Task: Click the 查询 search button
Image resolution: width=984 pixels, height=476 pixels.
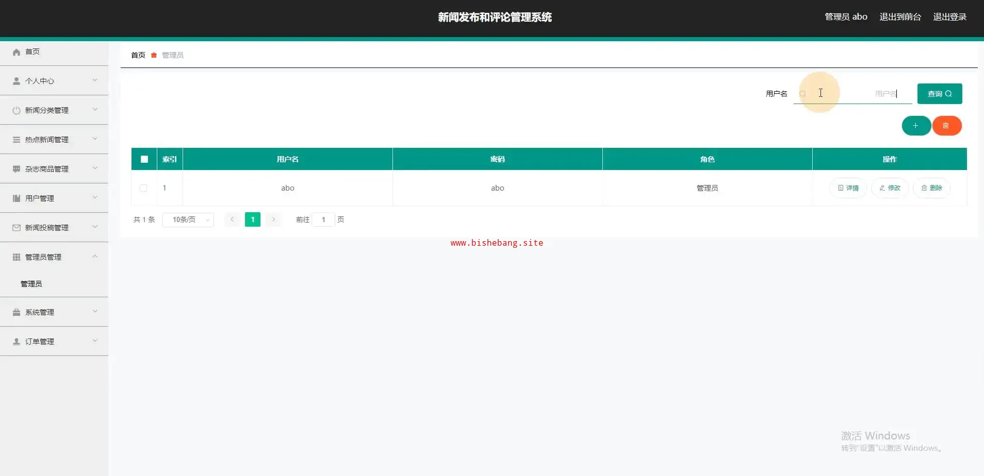Action: pyautogui.click(x=940, y=94)
